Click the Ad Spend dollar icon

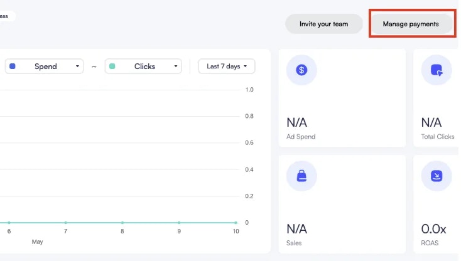pyautogui.click(x=301, y=70)
